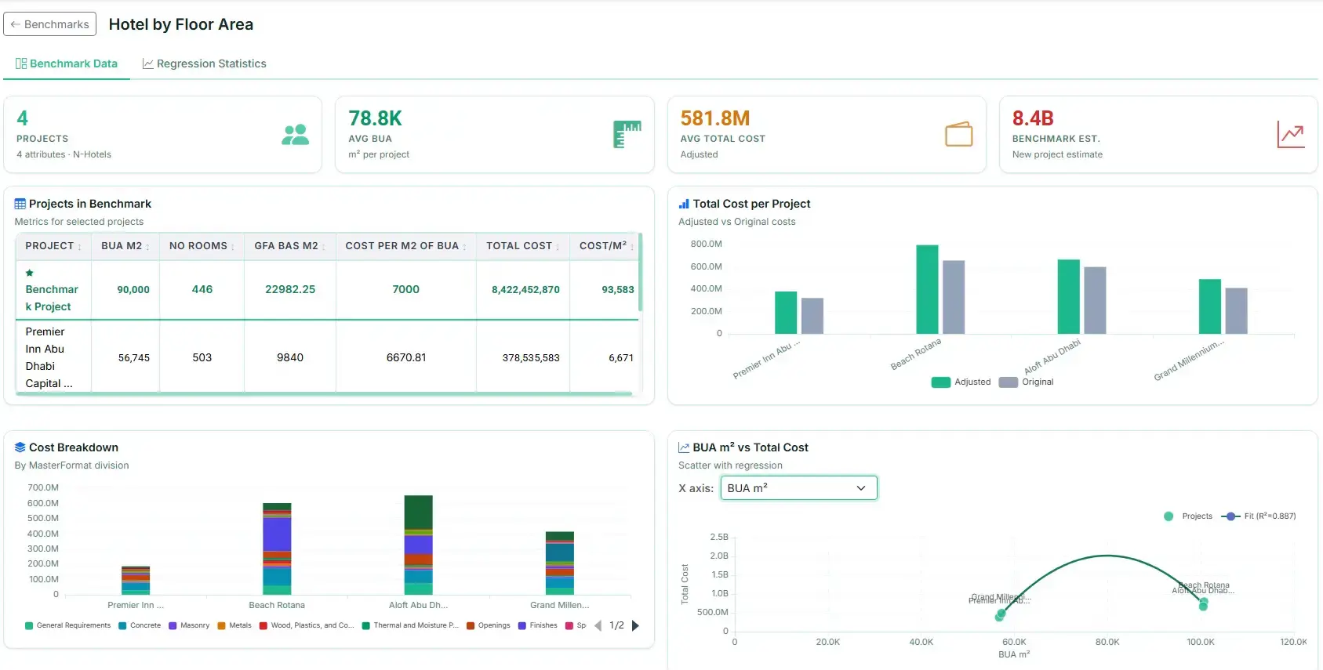Viewport: 1323px width, 670px height.
Task: Click the purple Masonry legend swatch
Action: pyautogui.click(x=173, y=625)
